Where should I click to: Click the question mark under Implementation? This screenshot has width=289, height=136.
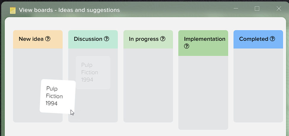(187, 46)
